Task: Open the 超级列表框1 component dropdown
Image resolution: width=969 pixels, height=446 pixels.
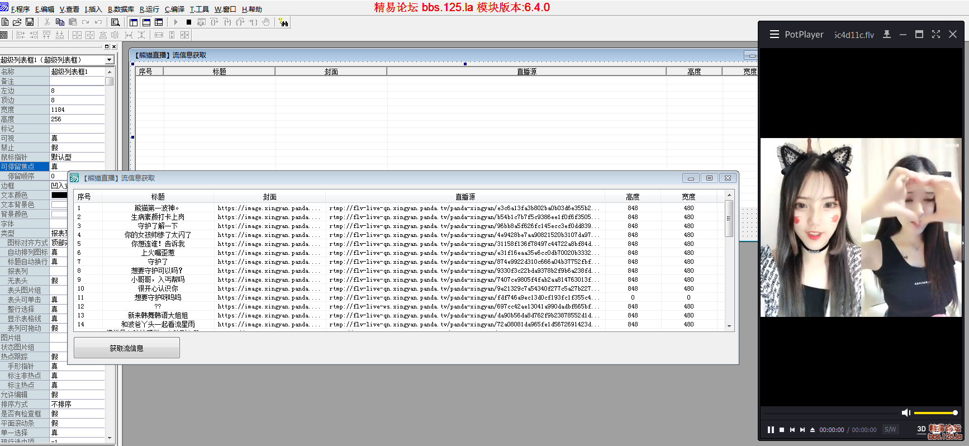Action: tap(110, 60)
